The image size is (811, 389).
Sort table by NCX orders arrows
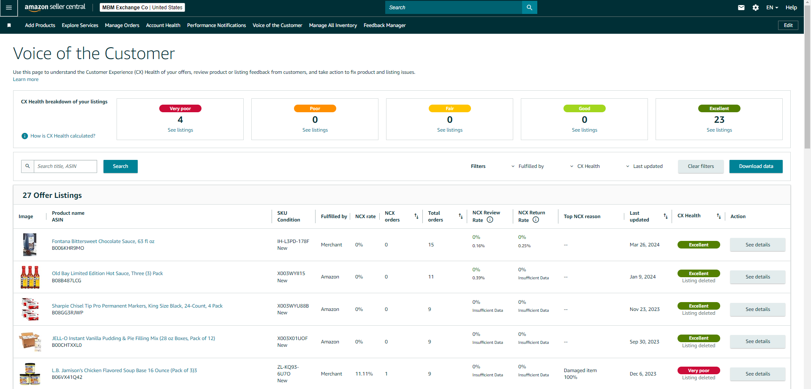[x=416, y=216]
